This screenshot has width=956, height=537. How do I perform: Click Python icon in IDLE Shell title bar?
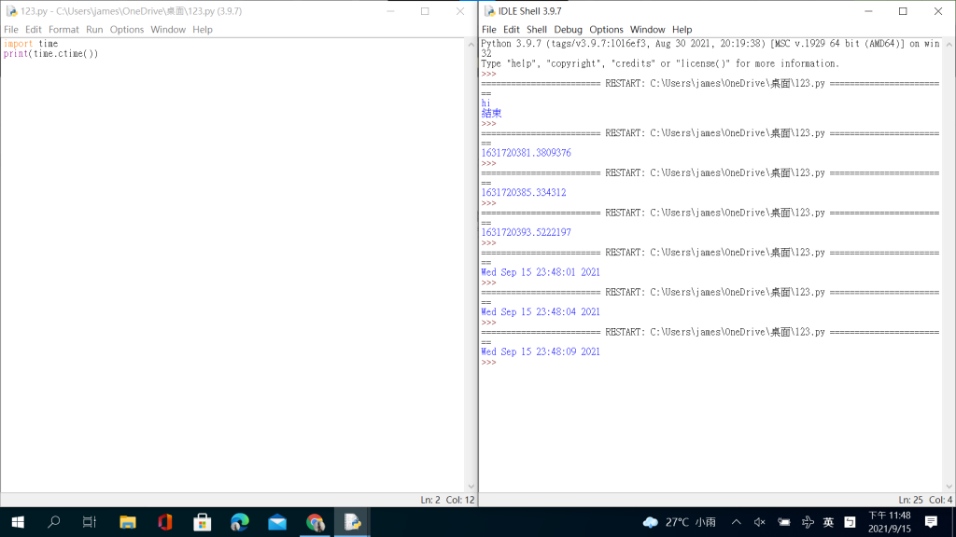pyautogui.click(x=489, y=11)
